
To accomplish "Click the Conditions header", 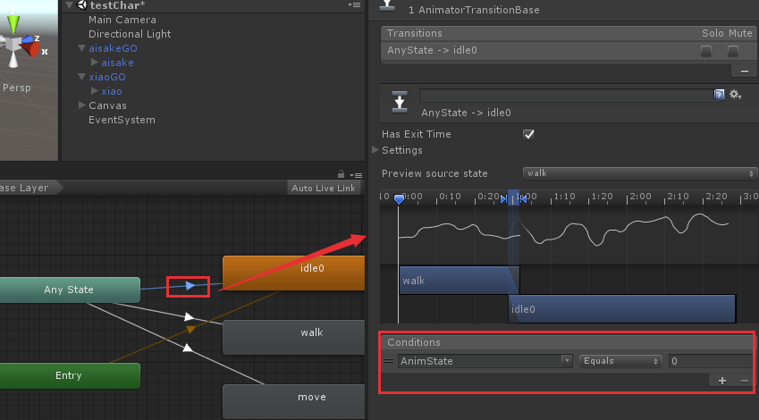I will pyautogui.click(x=569, y=342).
